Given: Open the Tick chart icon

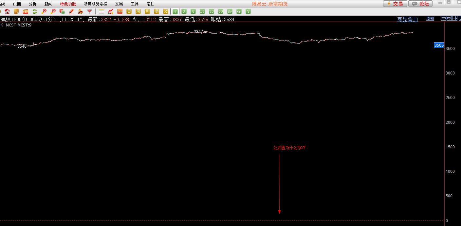Looking at the screenshot, I should coord(120,11).
